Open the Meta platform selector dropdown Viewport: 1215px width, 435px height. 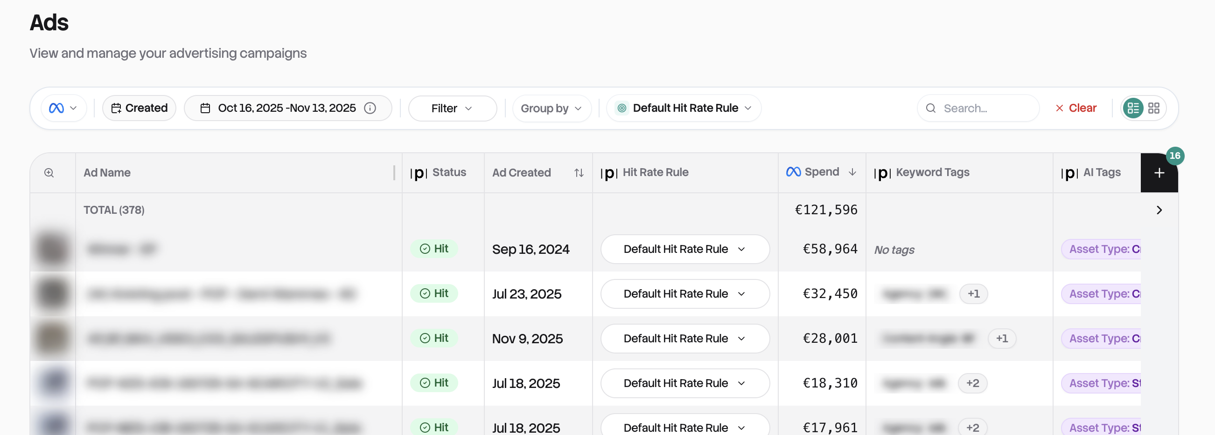[63, 108]
